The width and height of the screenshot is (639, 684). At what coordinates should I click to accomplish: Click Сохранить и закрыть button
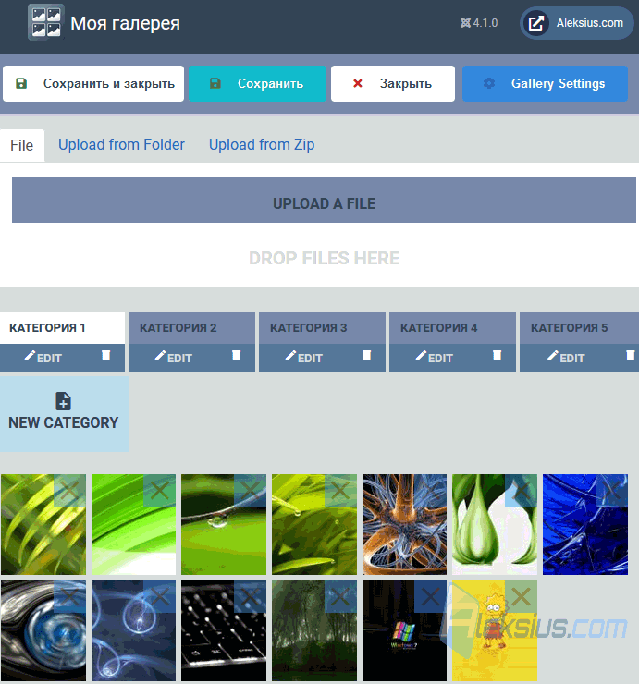(x=93, y=84)
